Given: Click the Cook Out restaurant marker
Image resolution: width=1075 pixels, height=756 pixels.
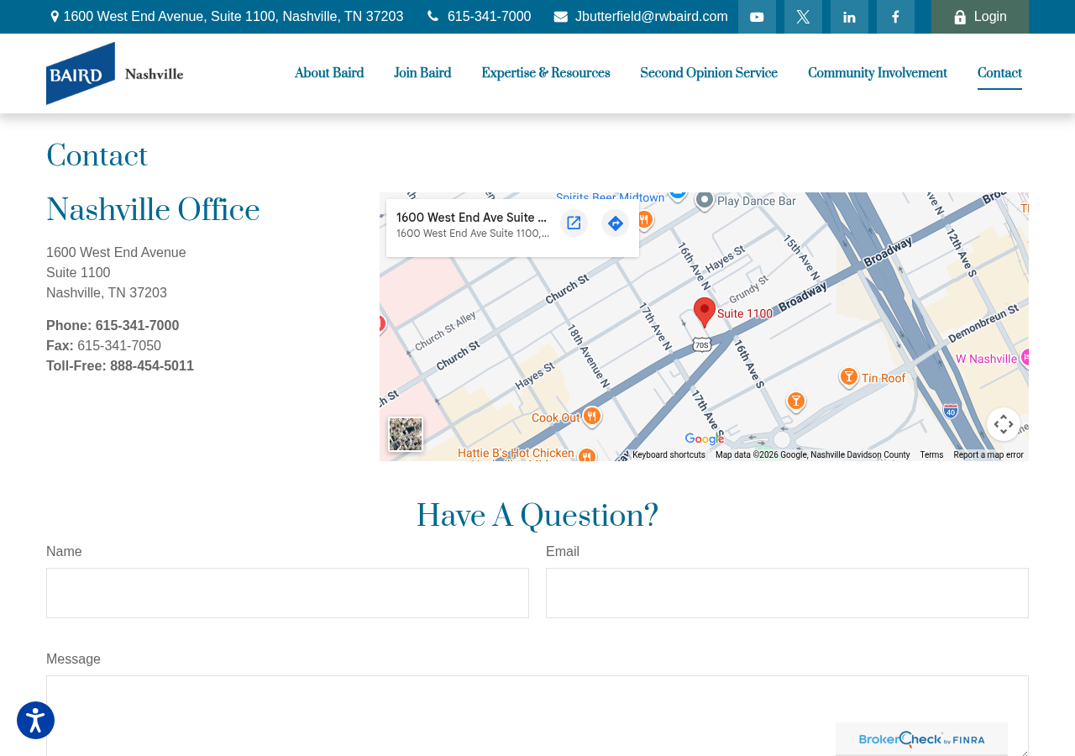Looking at the screenshot, I should (x=592, y=416).
